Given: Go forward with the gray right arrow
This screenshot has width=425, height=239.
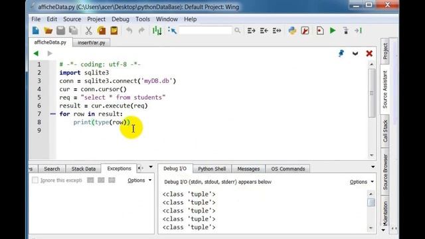Looking at the screenshot, I should 50,53.
